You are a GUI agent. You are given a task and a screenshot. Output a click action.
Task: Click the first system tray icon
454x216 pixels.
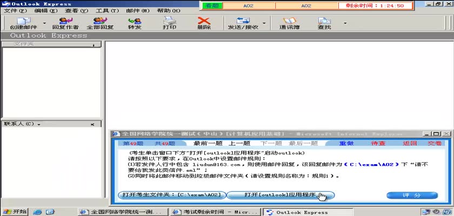426,212
